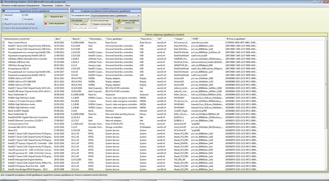Click the version cell '11.0.5.1189'
329x181 pixels.
(76, 160)
